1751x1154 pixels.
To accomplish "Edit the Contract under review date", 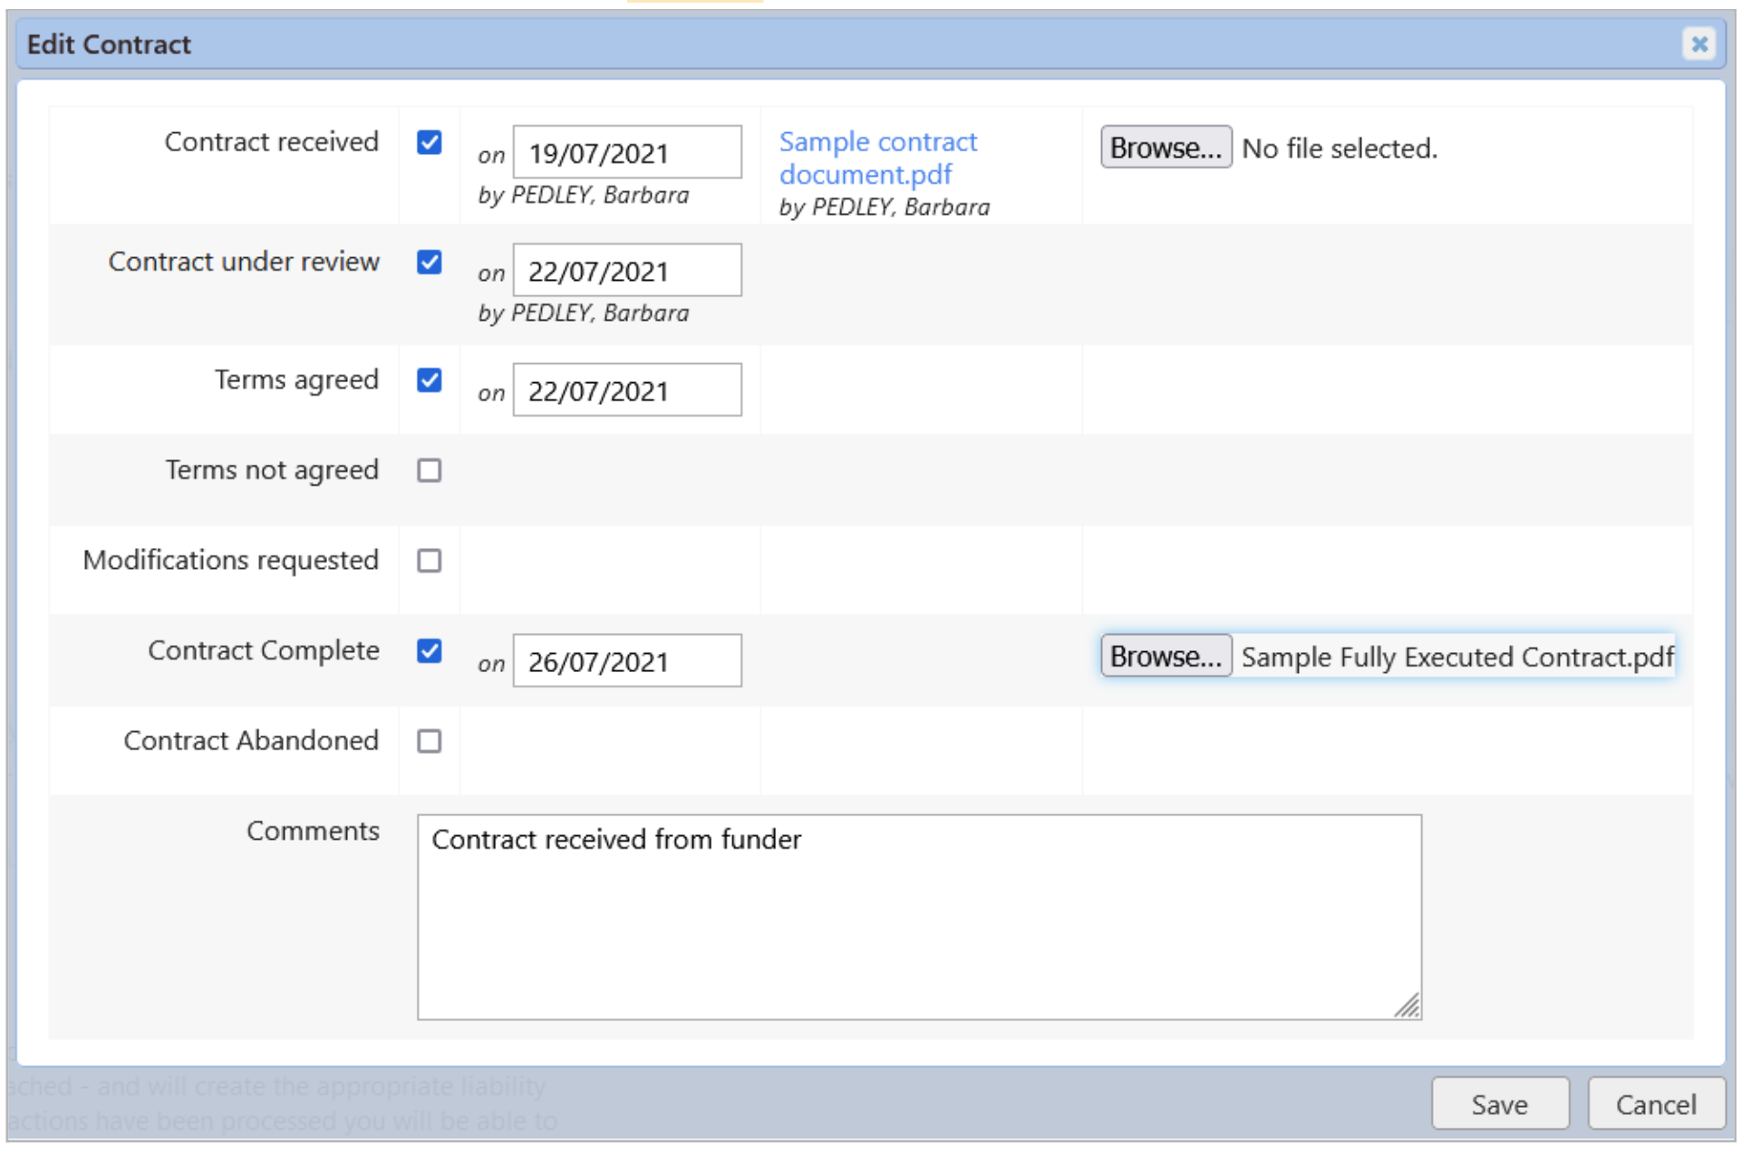I will 626,270.
